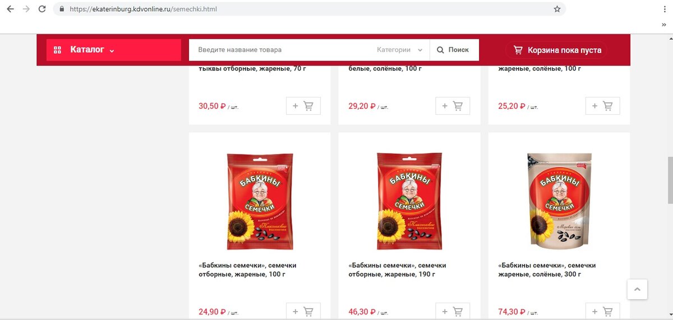Viewport: 673px width, 320px height.
Task: Reload the page with refresh icon
Action: point(42,9)
